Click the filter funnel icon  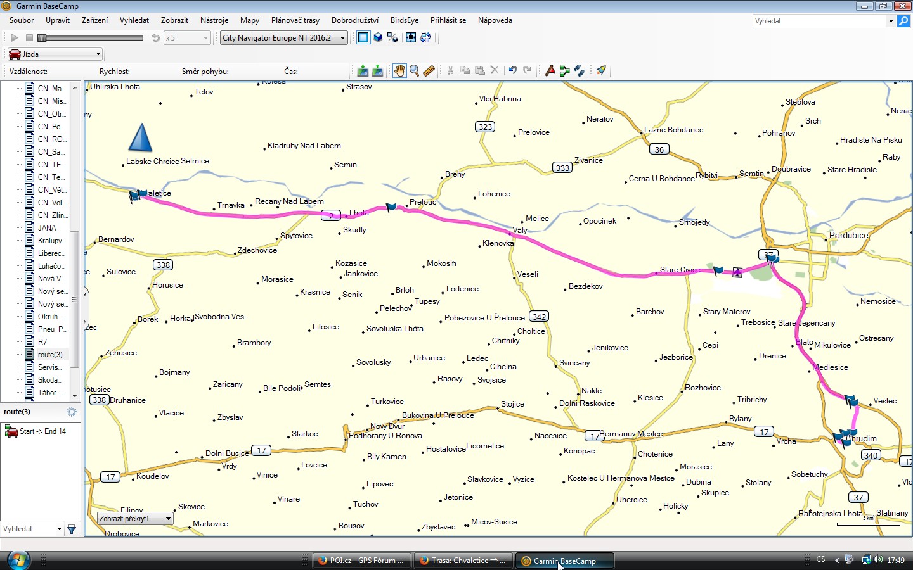pos(72,529)
